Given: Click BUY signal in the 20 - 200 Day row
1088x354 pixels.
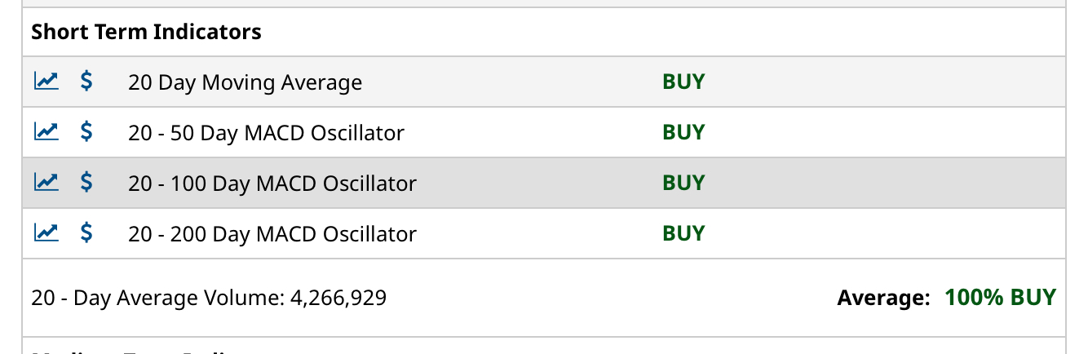Looking at the screenshot, I should [x=683, y=233].
